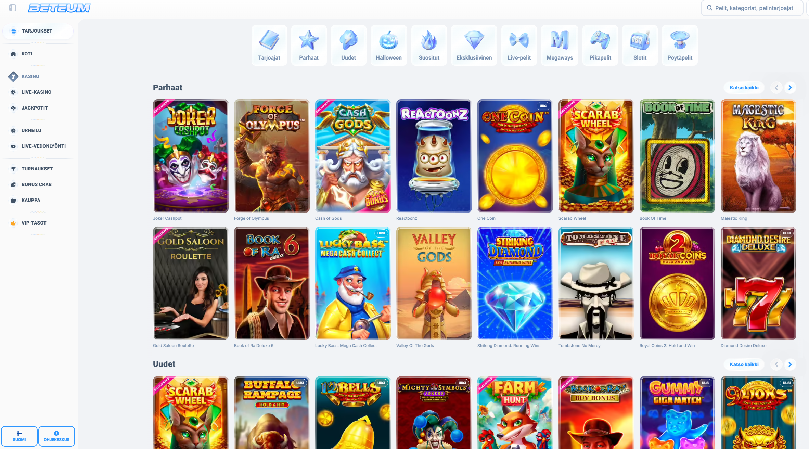Click the Jackpotit clover icon

tap(13, 108)
